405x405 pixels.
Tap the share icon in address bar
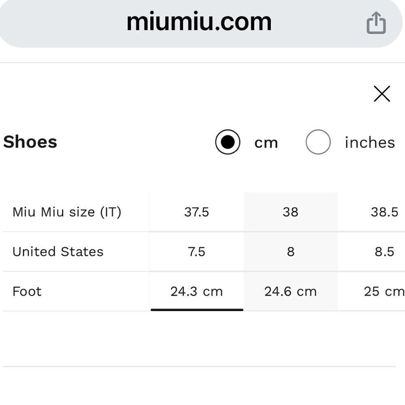click(x=376, y=23)
